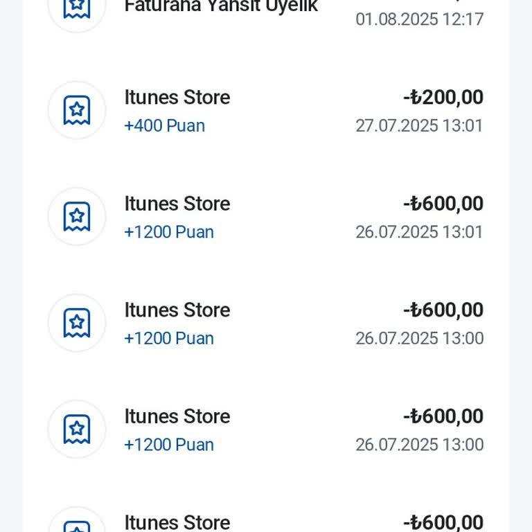Tap the receipt icon of the ₺200,00 Itunes transaction
The width and height of the screenshot is (532, 532).
pyautogui.click(x=77, y=110)
